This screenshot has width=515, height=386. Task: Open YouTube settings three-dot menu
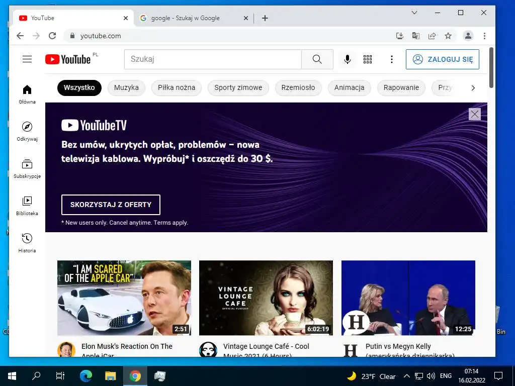[x=391, y=59]
